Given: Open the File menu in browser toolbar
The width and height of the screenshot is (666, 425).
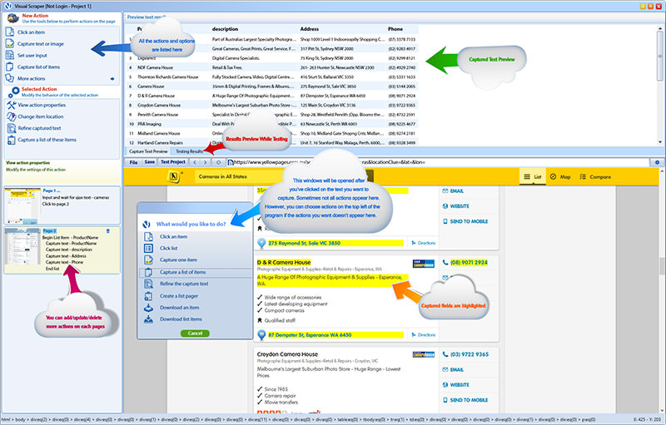Looking at the screenshot, I should tap(132, 162).
